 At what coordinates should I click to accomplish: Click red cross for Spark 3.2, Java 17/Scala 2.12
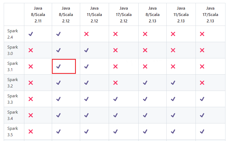point(115,83)
